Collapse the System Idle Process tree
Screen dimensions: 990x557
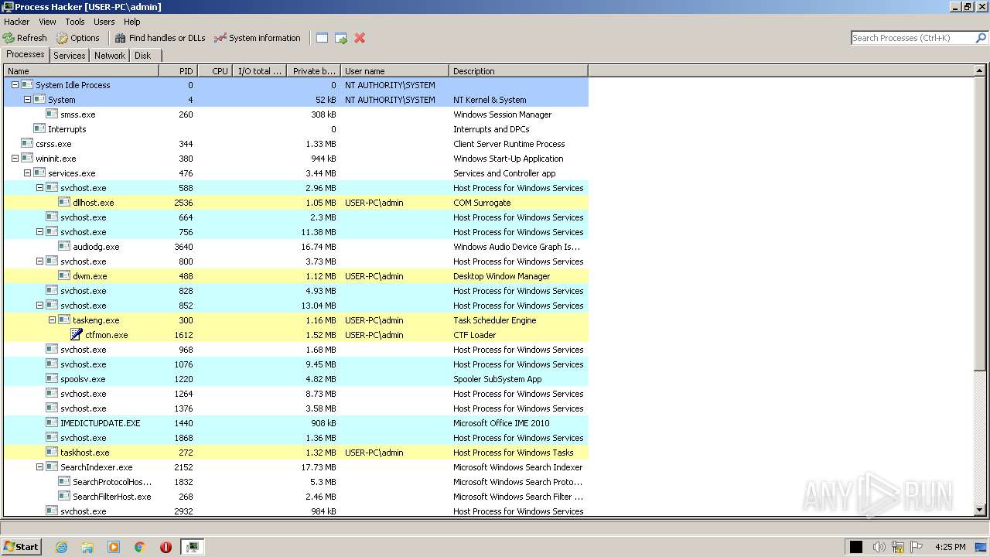pyautogui.click(x=15, y=85)
